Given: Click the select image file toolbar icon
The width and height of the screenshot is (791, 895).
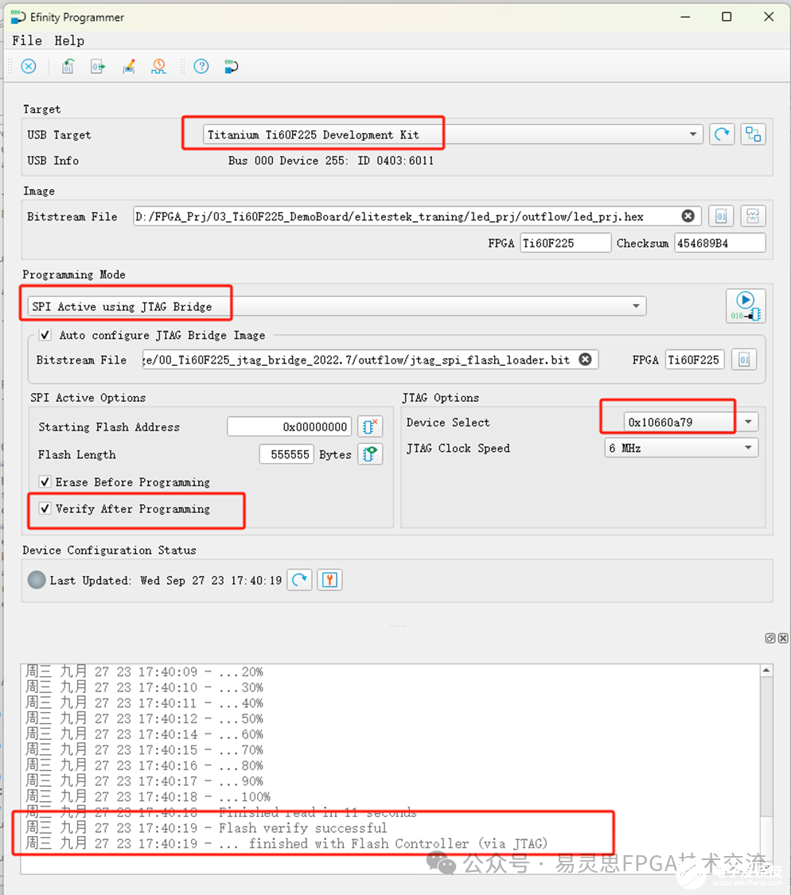Looking at the screenshot, I should click(x=68, y=67).
